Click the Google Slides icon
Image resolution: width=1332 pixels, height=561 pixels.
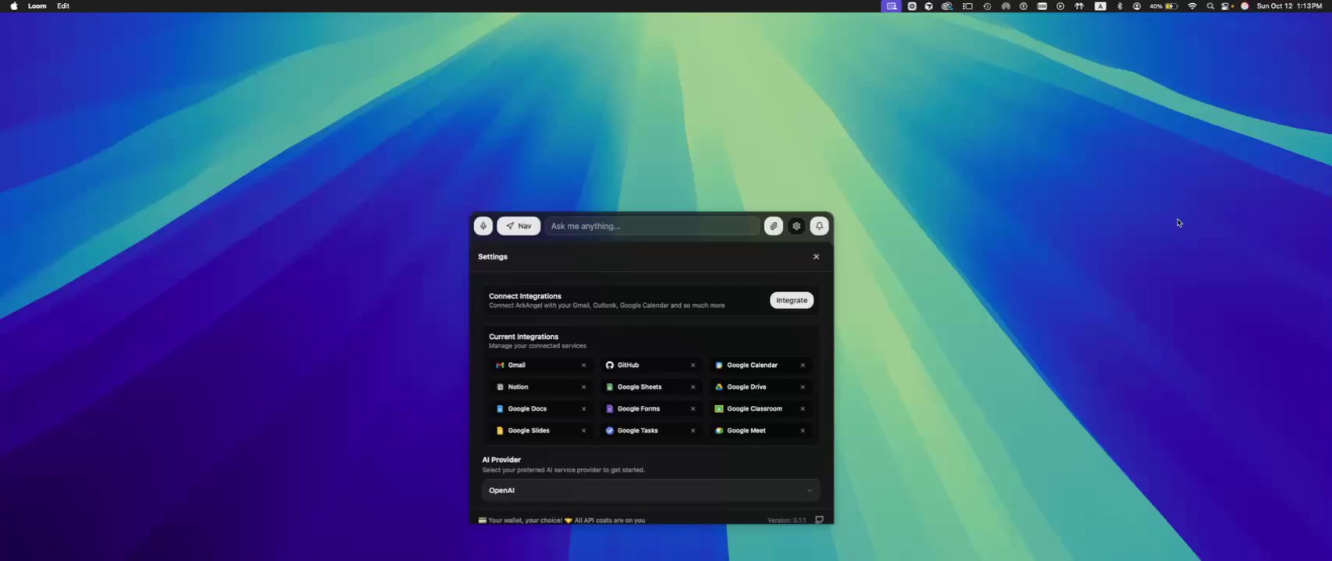(x=500, y=430)
